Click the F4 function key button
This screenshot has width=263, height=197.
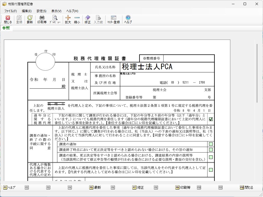pos(70,187)
